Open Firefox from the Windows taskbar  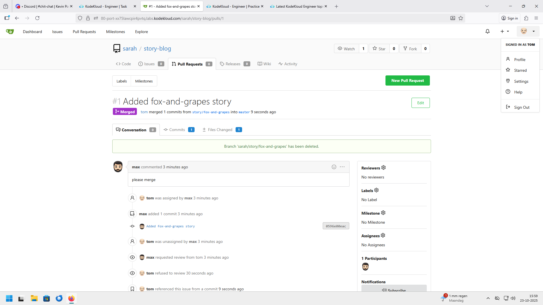click(x=71, y=298)
